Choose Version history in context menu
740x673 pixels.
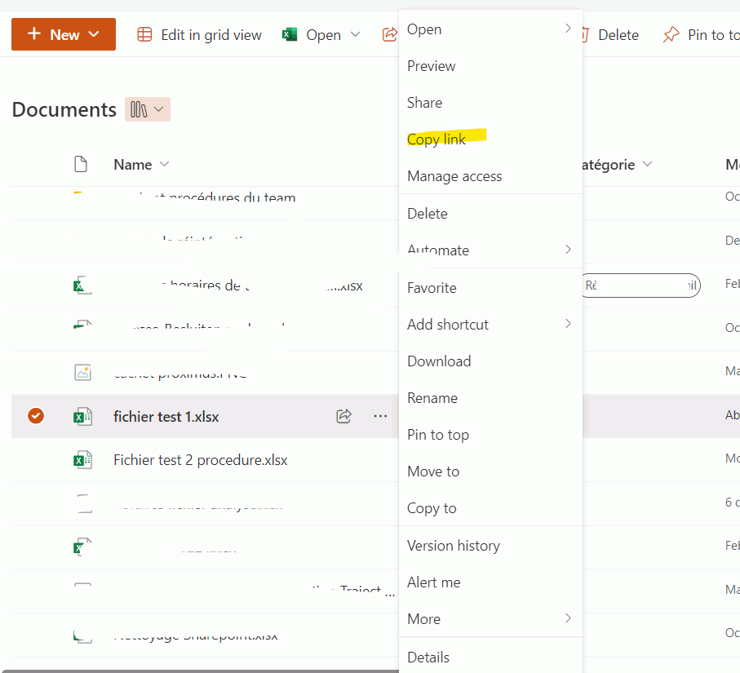[x=453, y=546]
